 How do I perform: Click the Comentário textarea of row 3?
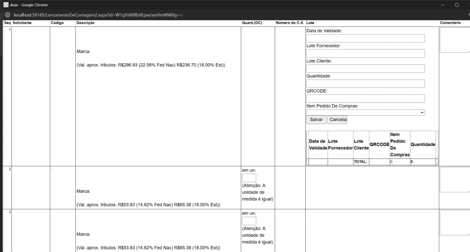[x=454, y=223]
